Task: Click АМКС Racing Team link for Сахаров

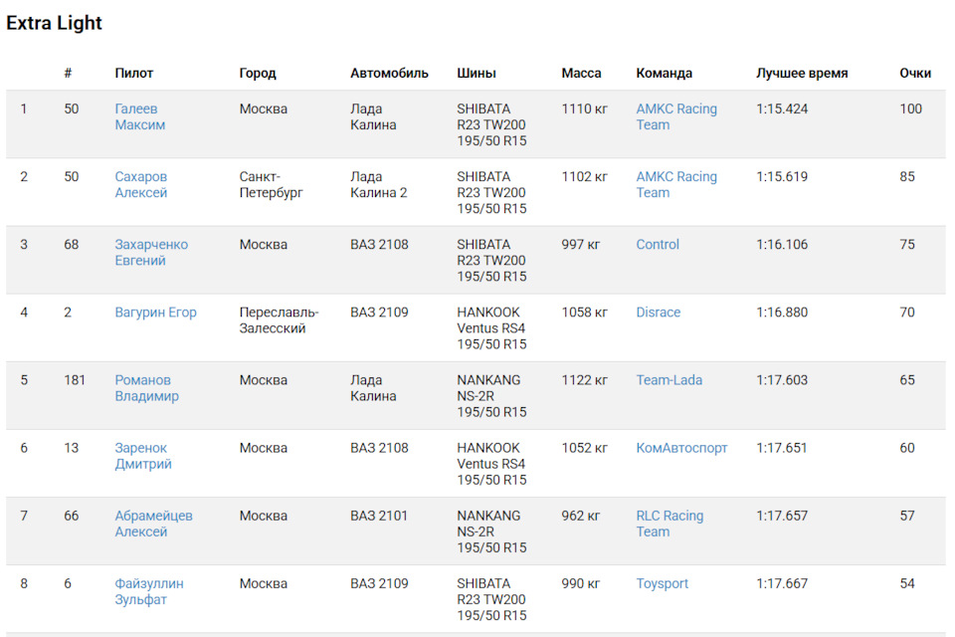Action: (x=676, y=184)
